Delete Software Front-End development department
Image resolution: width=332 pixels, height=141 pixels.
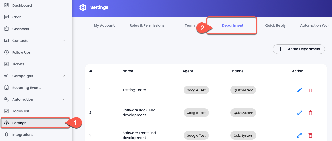(310, 135)
